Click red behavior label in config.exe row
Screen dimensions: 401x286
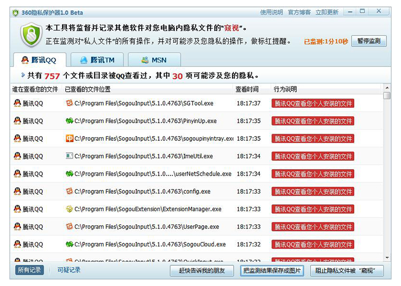pos(313,192)
